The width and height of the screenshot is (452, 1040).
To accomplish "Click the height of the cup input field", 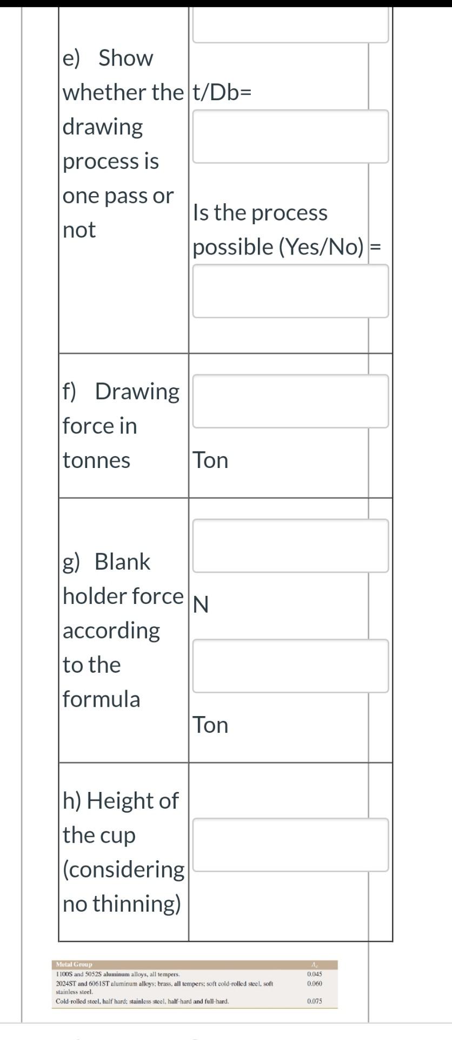I will pos(290,843).
